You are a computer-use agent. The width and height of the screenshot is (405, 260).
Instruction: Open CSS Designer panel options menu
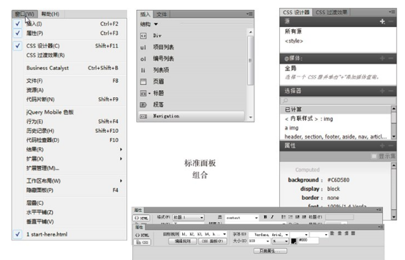[392, 12]
